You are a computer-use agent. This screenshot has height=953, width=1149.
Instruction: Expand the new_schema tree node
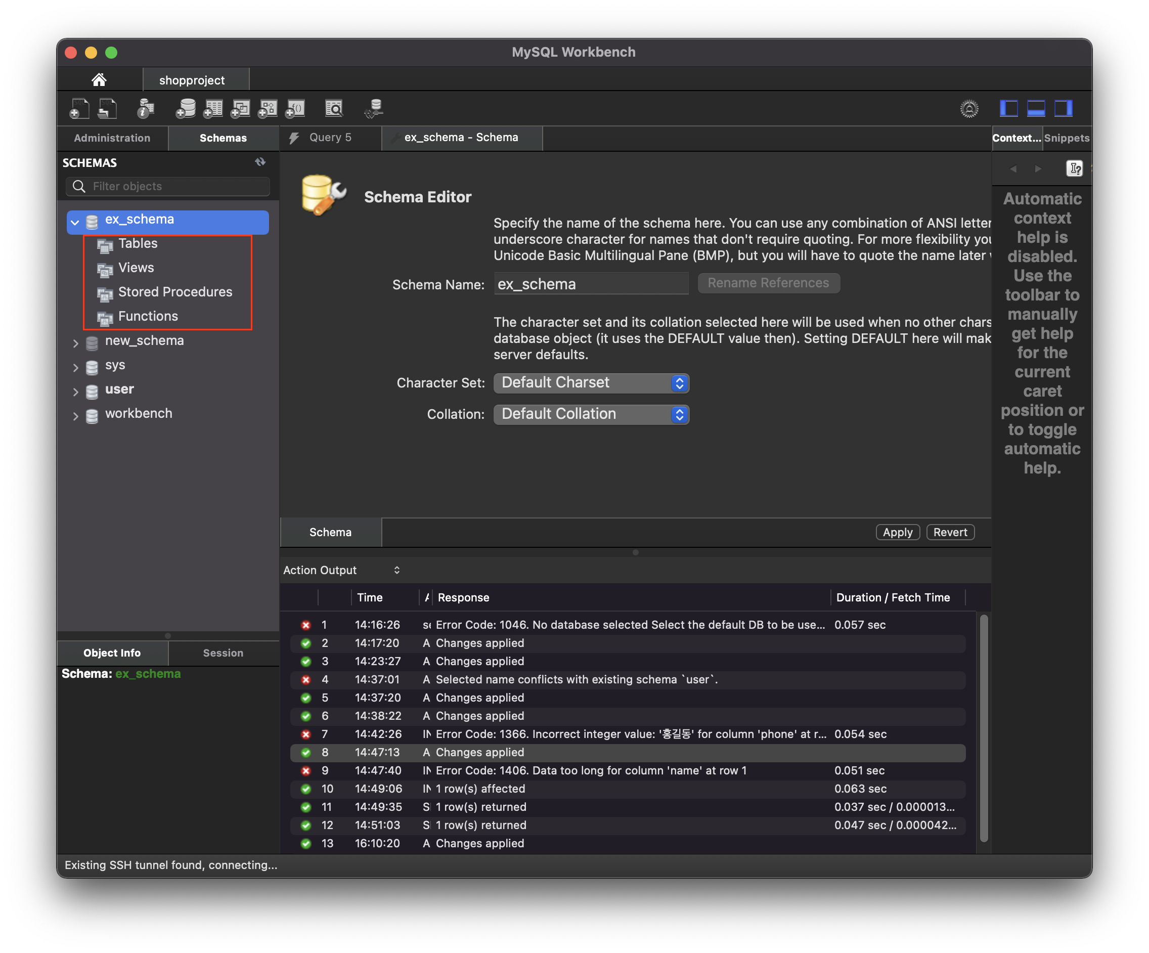[75, 342]
